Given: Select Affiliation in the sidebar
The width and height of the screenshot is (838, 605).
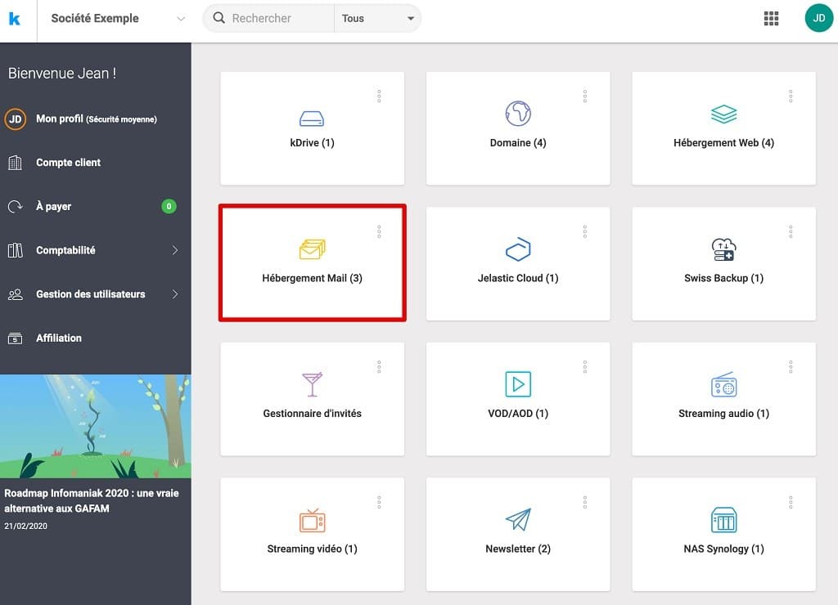Looking at the screenshot, I should point(59,338).
